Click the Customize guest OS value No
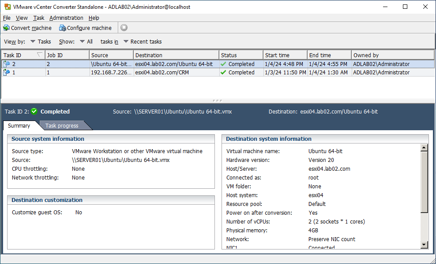The height and width of the screenshot is (264, 436). (x=79, y=213)
